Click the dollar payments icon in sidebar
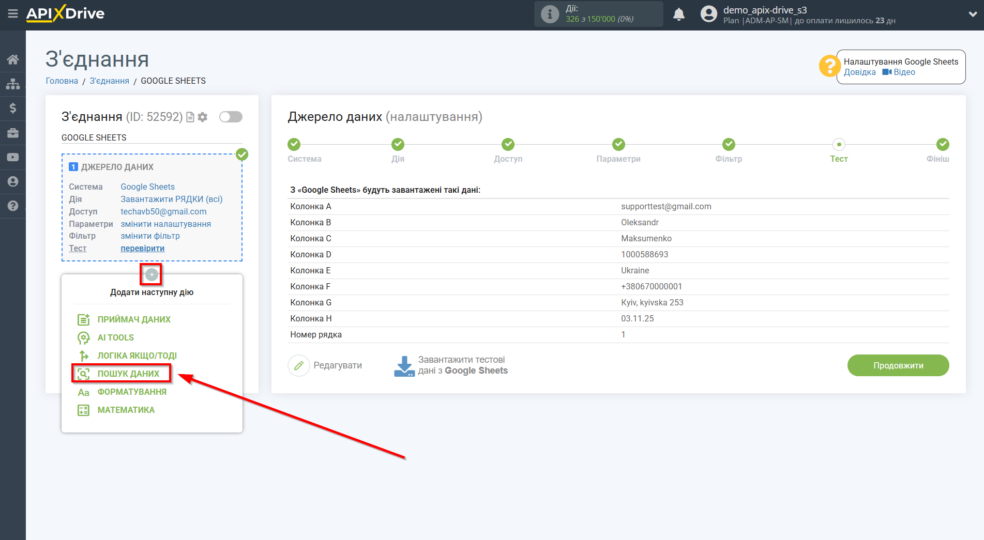Screen dimensions: 984x540 click(x=13, y=108)
